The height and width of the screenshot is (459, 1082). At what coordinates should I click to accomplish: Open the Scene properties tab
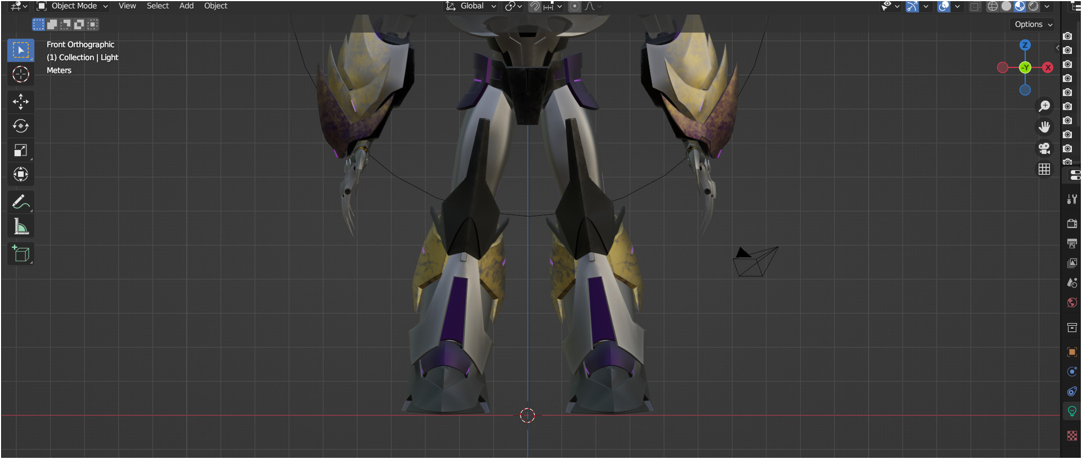(x=1072, y=283)
